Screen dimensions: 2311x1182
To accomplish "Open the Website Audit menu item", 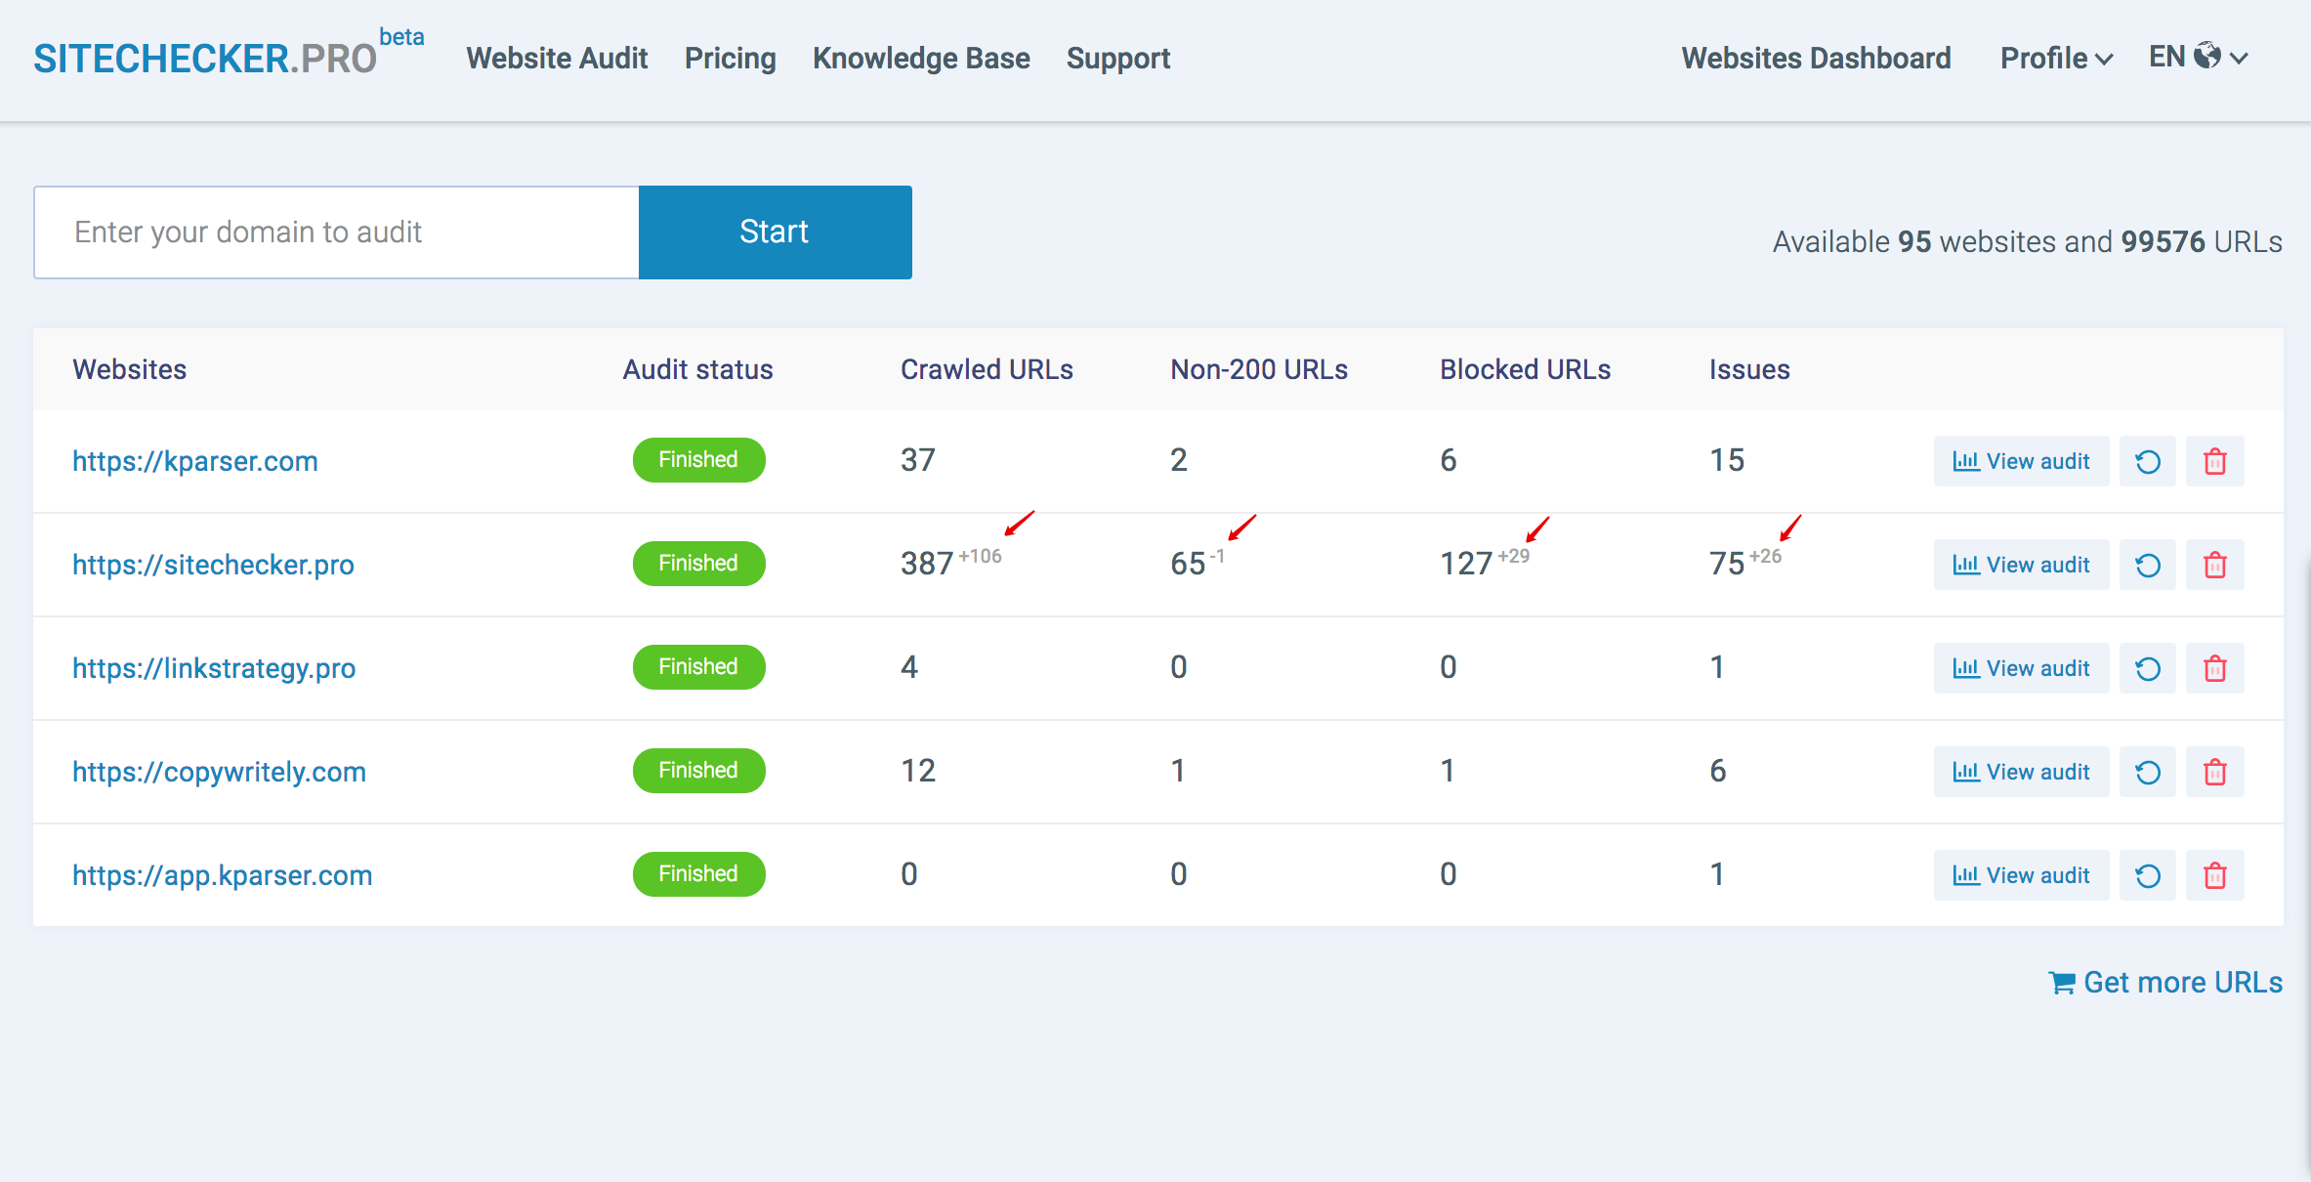I will point(557,59).
